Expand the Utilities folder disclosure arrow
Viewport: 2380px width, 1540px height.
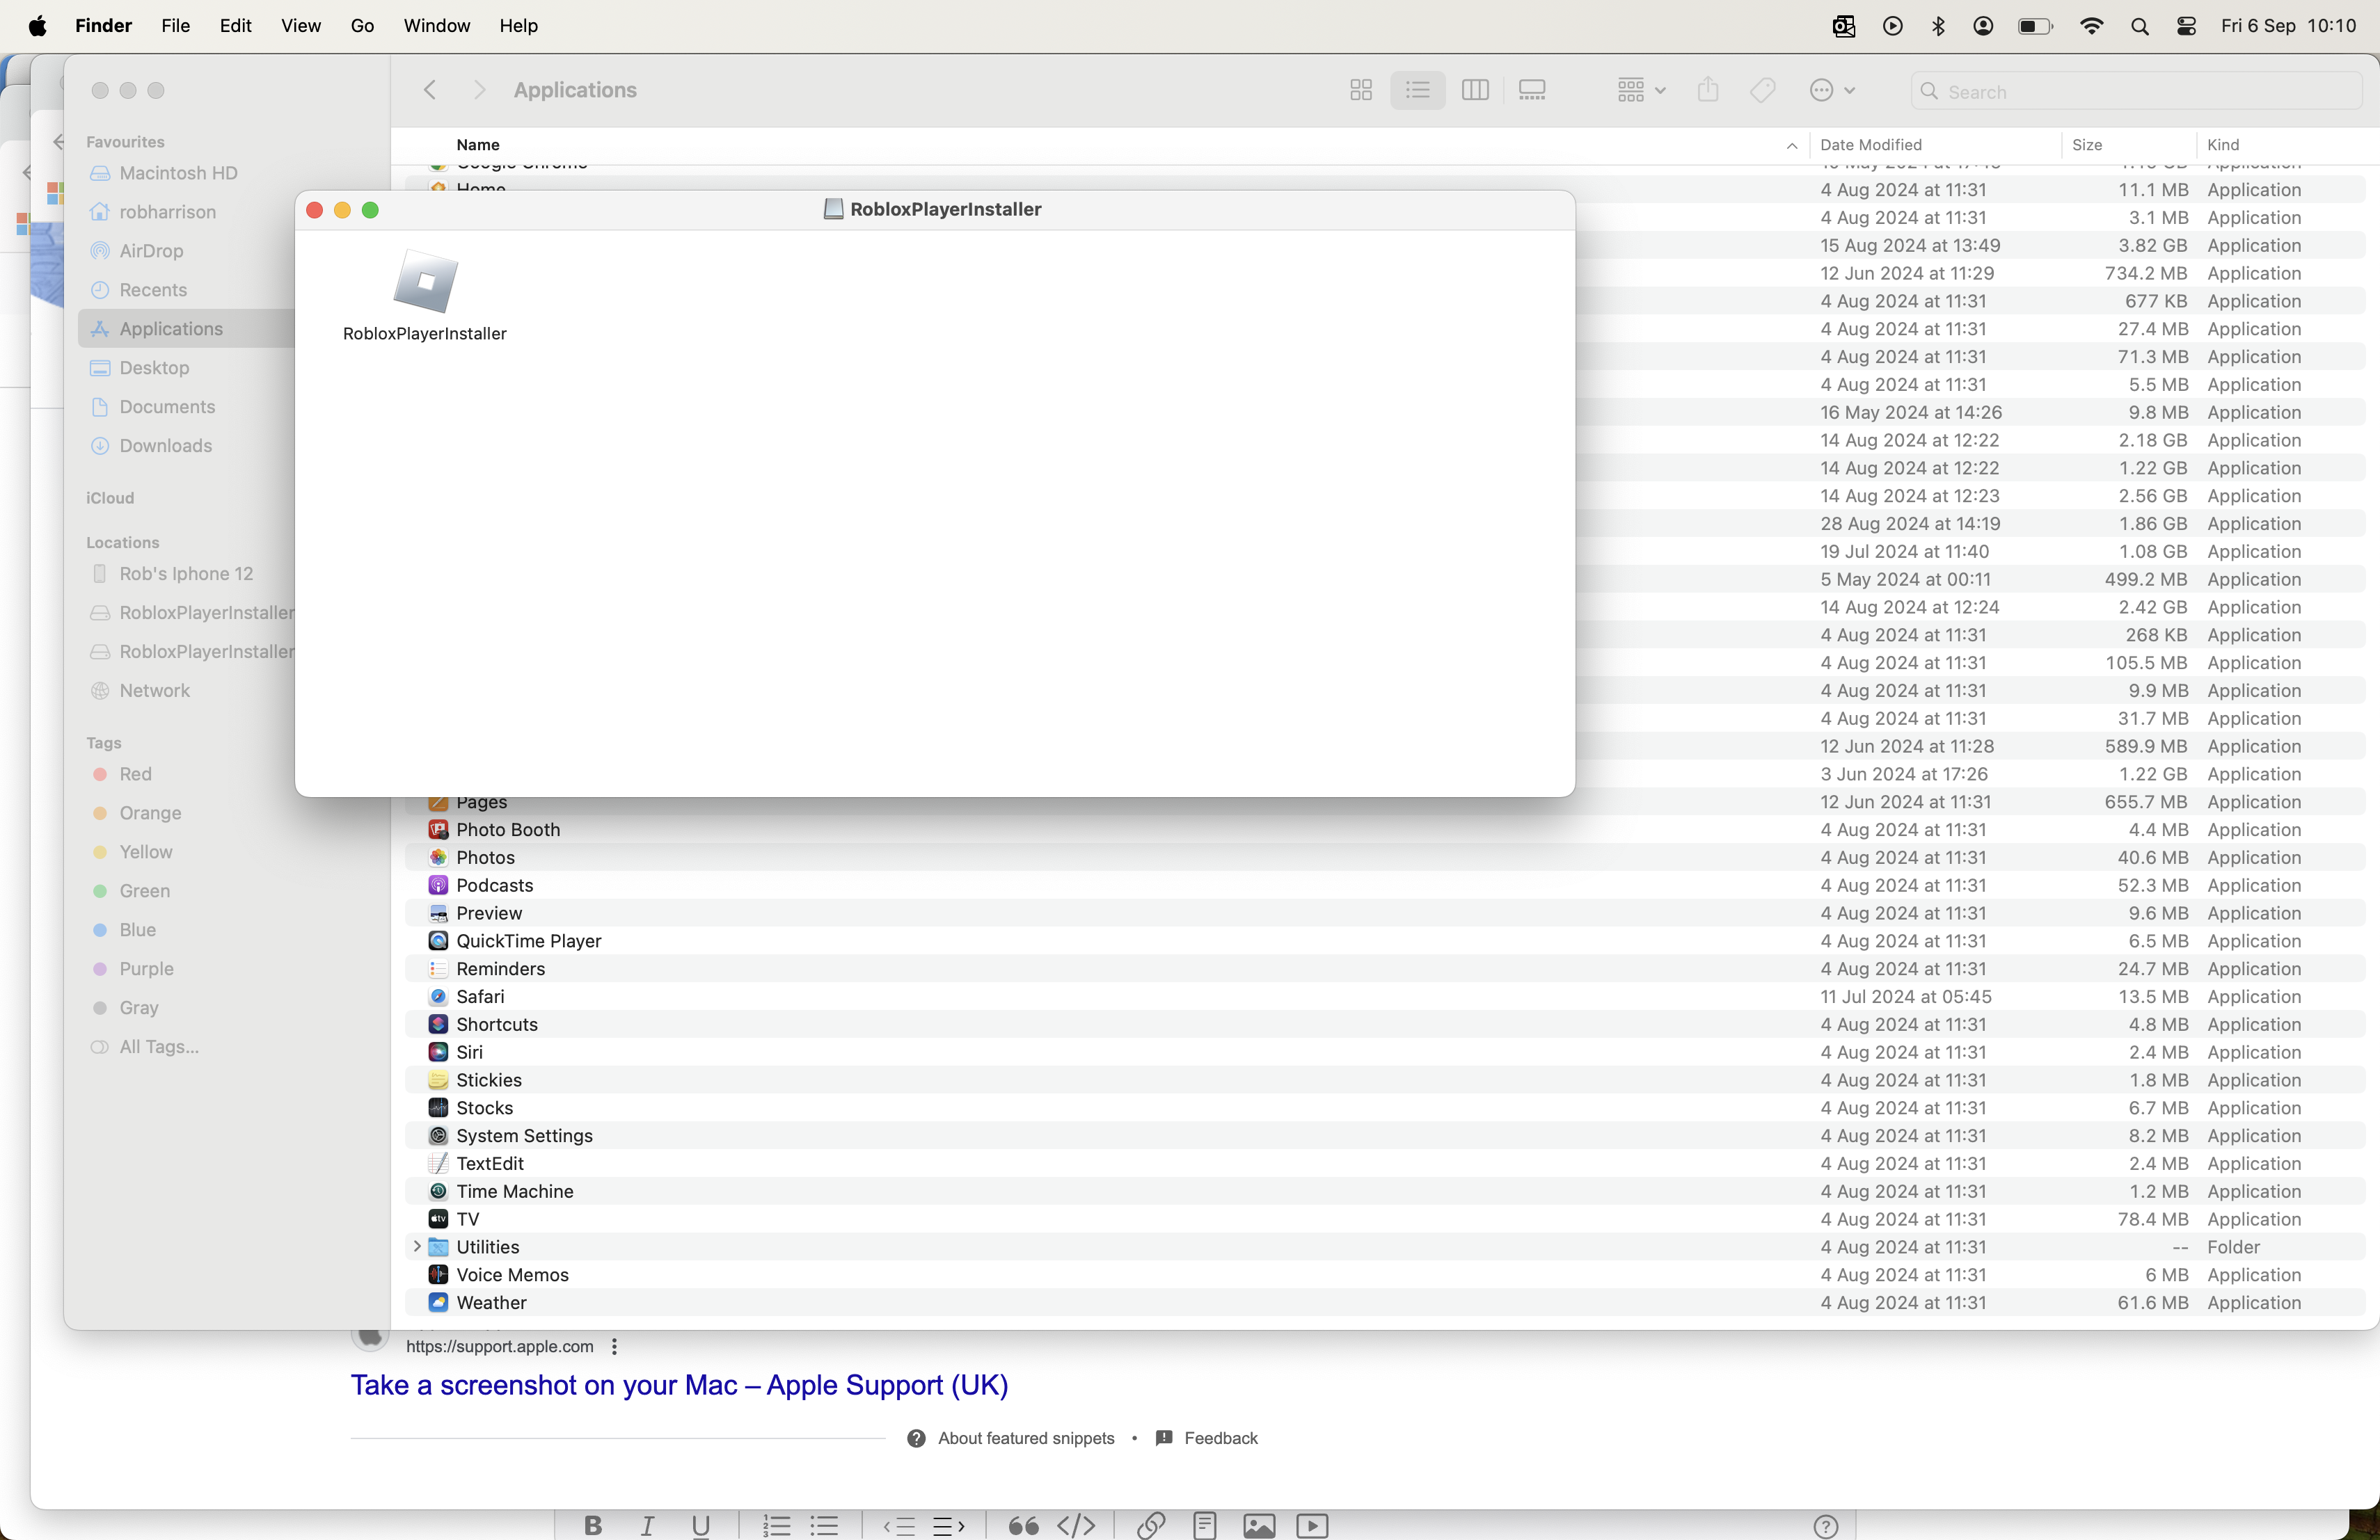(417, 1247)
